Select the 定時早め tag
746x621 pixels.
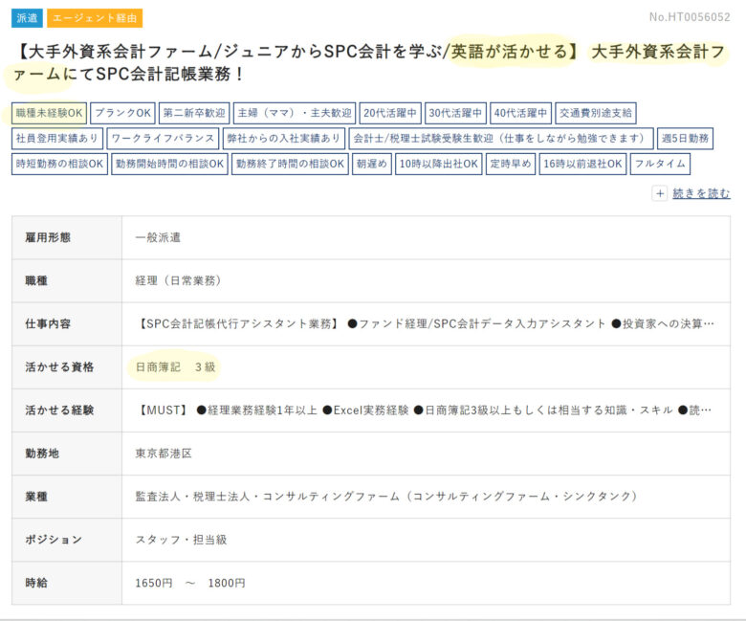511,165
